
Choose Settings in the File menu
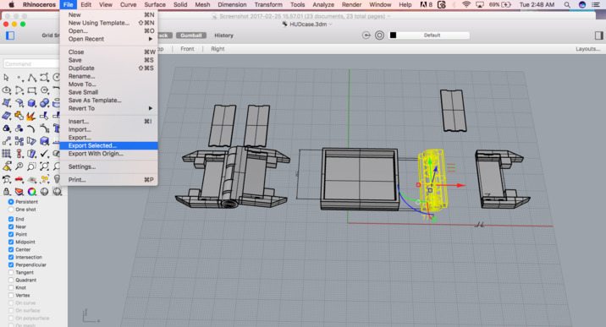click(108, 166)
